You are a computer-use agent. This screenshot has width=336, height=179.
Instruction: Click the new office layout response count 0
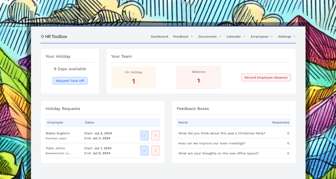tap(288, 153)
